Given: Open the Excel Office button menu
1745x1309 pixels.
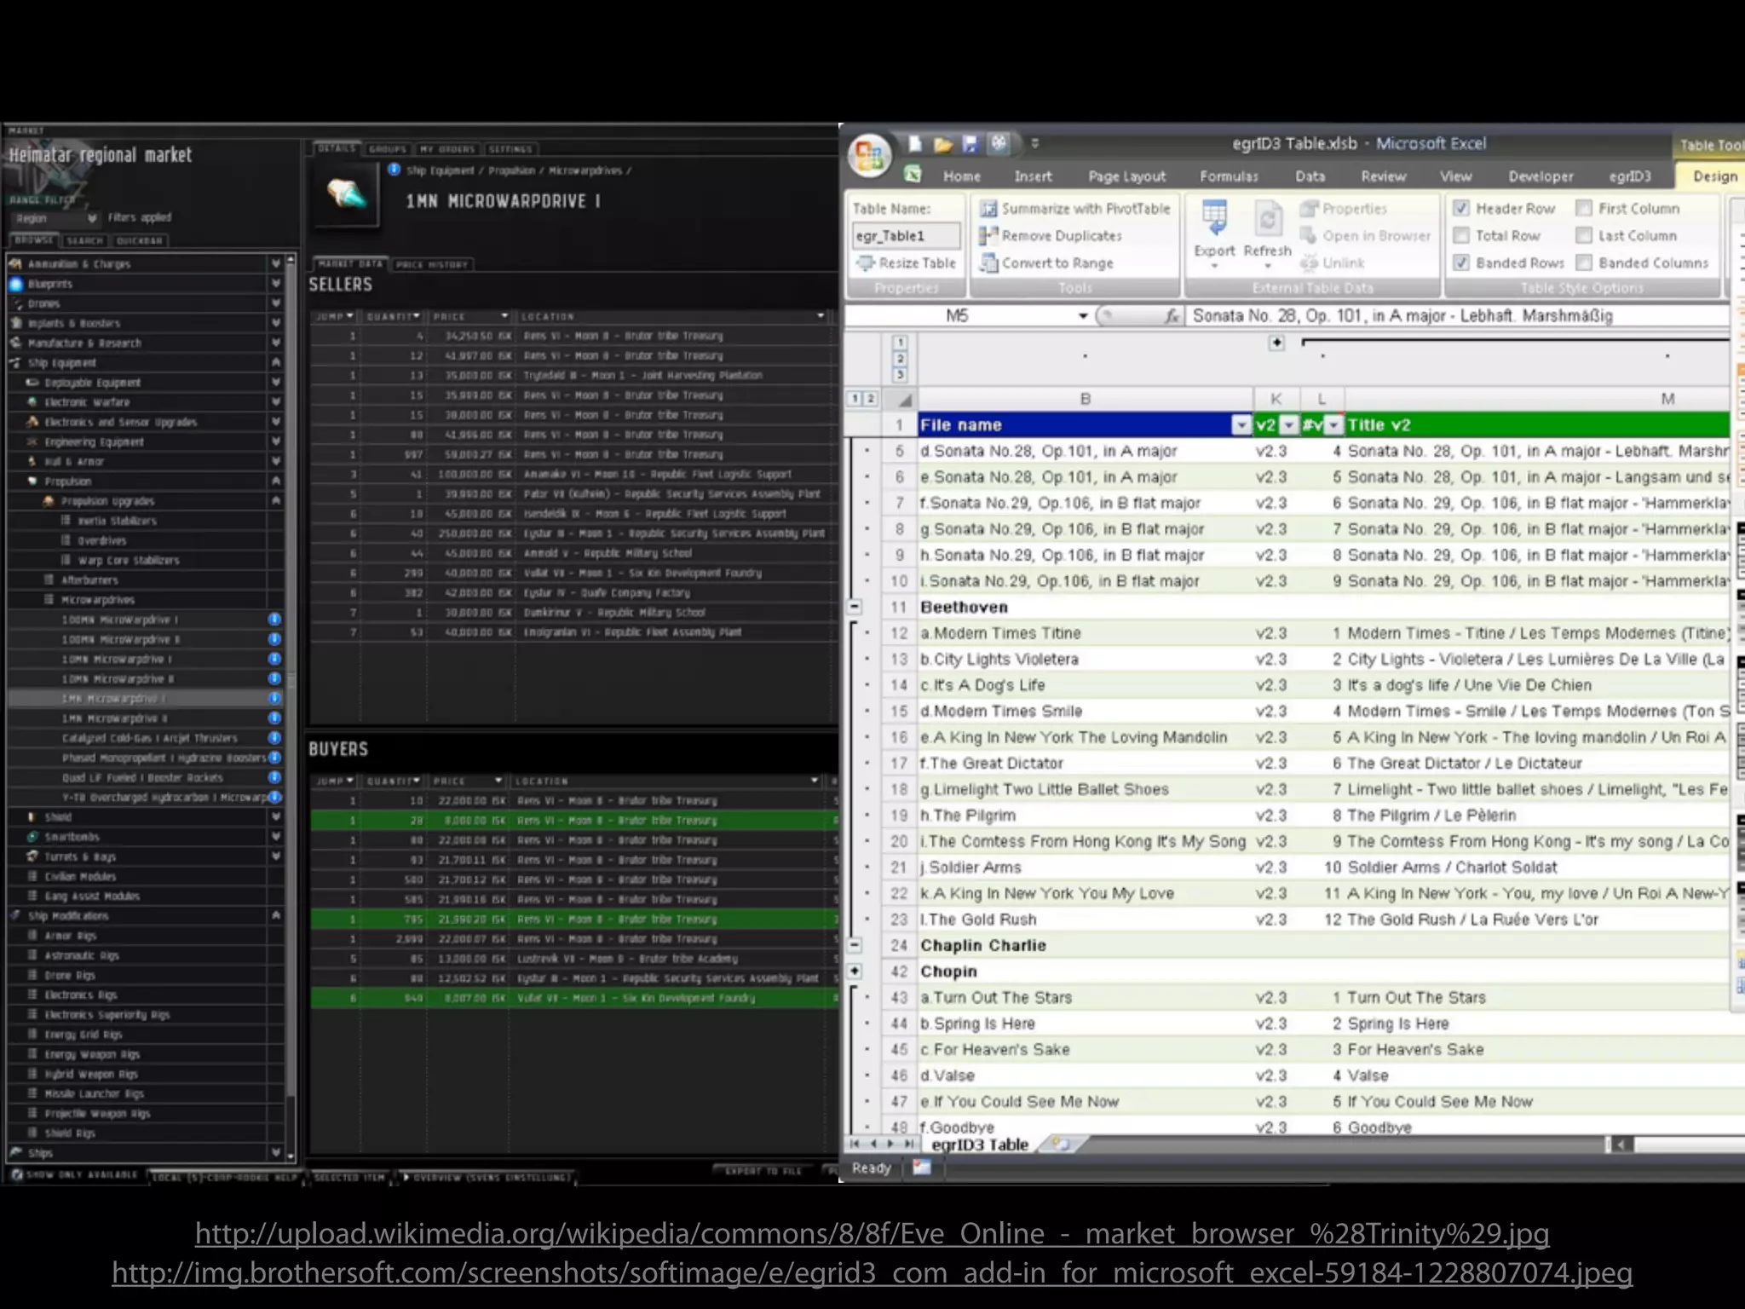Looking at the screenshot, I should [869, 156].
